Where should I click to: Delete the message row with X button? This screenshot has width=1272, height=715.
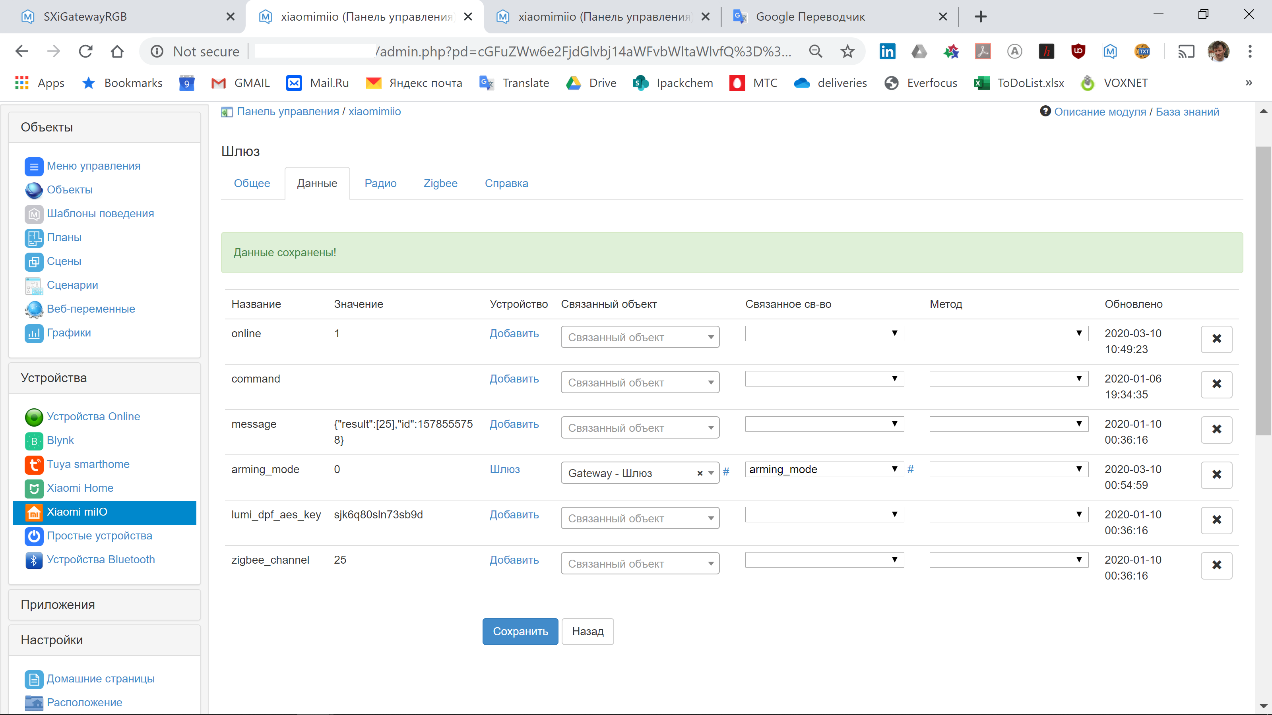1216,429
